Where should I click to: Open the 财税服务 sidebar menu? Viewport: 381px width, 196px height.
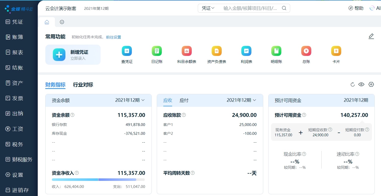point(19,159)
